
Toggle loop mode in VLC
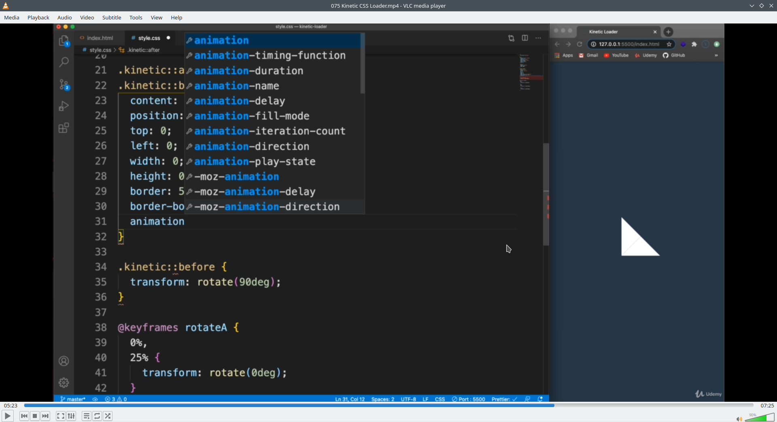97,416
